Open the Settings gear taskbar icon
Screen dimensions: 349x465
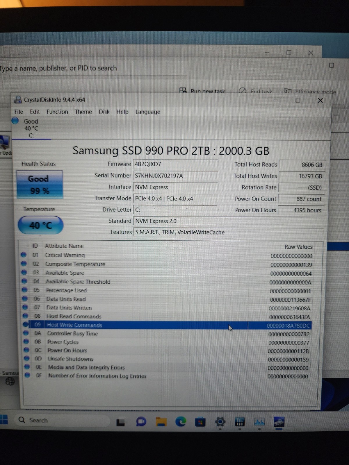pyautogui.click(x=220, y=422)
